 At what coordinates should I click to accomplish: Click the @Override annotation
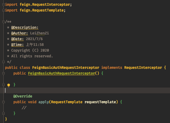pos(23,96)
